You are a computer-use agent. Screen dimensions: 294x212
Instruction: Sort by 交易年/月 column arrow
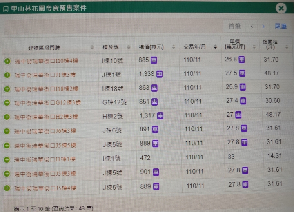(x=215, y=47)
